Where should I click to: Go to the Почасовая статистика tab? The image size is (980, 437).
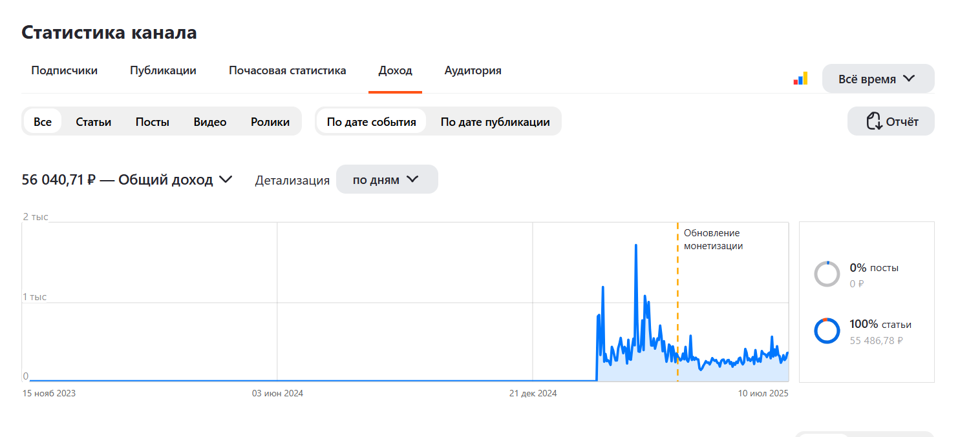[x=287, y=70]
